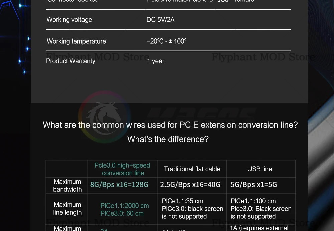This screenshot has height=231, width=334.
Task: Click the "2.5G/Bps x16=40G" bandwidth cell
Action: coord(190,185)
